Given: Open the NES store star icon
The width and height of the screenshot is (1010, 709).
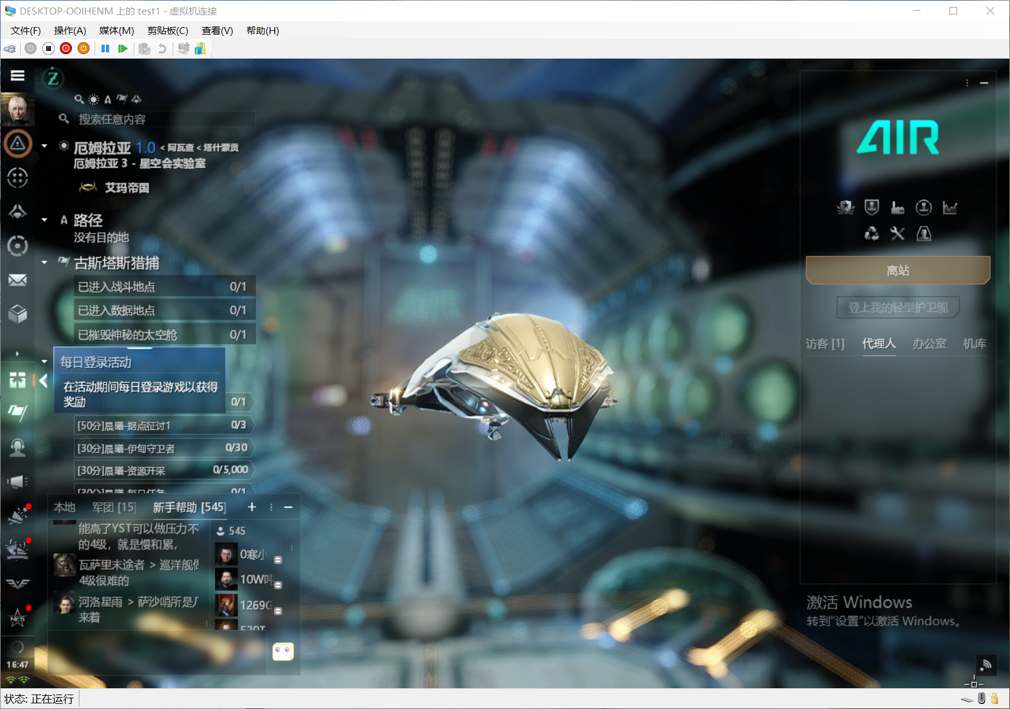Looking at the screenshot, I should point(18,618).
